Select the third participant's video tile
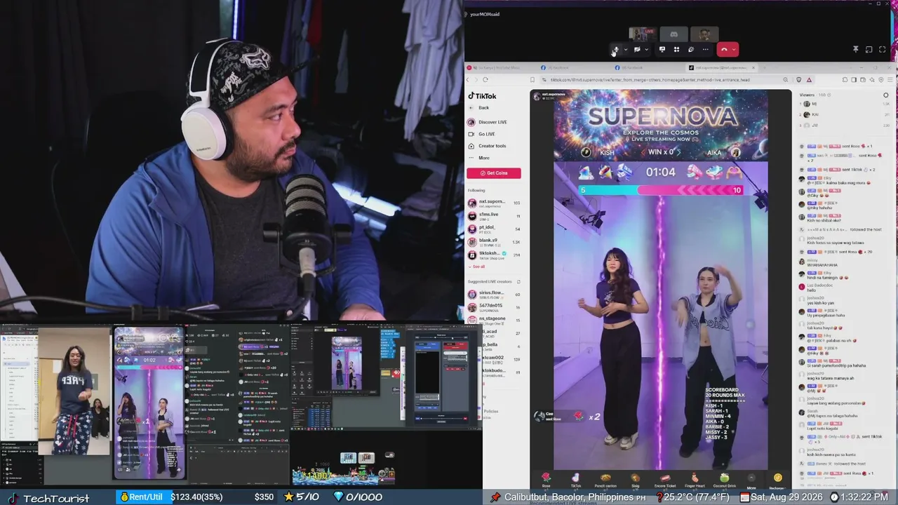898x505 pixels. tap(704, 34)
